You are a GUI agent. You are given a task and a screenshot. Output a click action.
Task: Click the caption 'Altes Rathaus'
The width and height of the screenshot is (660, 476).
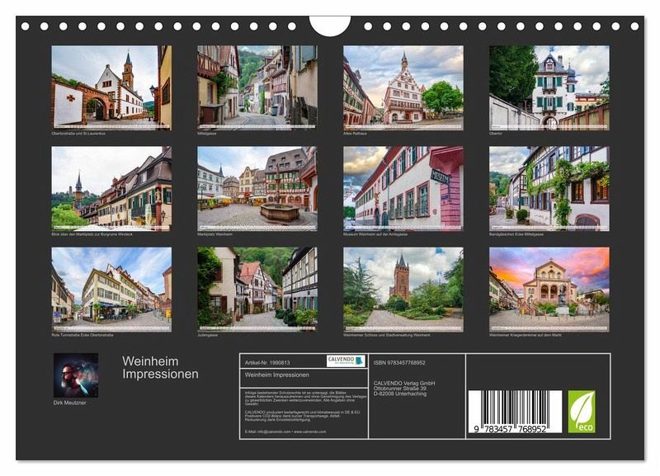point(355,134)
